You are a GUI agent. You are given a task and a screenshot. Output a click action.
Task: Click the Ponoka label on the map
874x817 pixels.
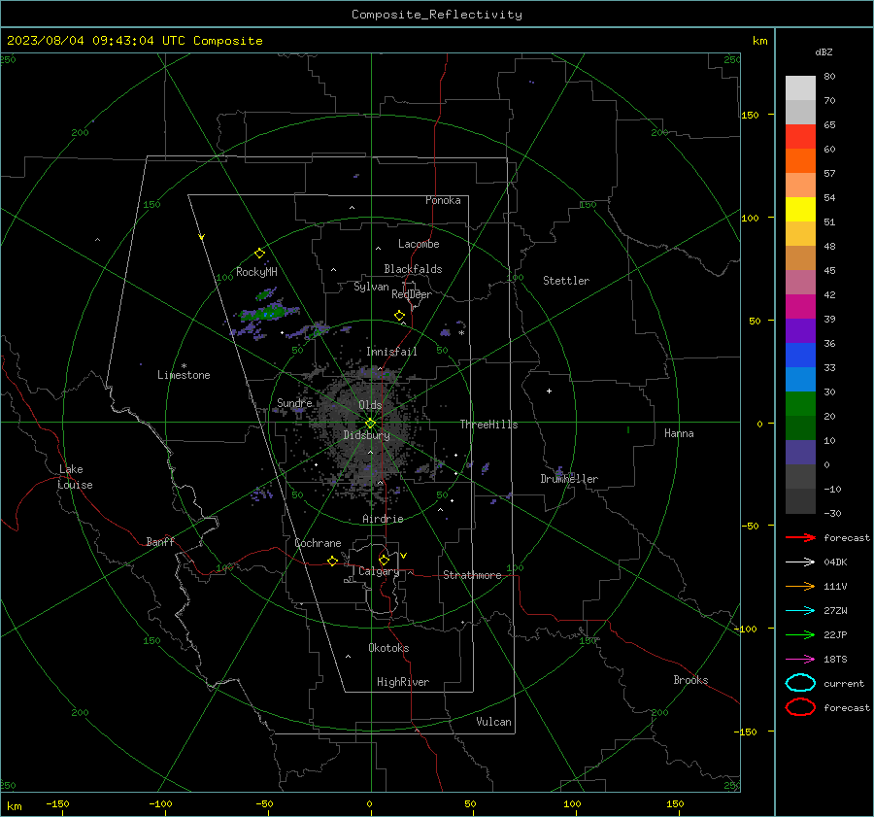[443, 200]
